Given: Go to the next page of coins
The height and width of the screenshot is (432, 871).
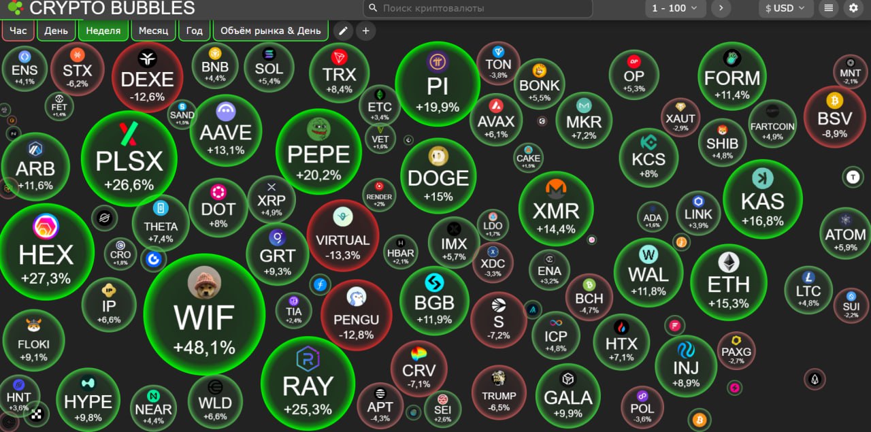Looking at the screenshot, I should pos(721,8).
